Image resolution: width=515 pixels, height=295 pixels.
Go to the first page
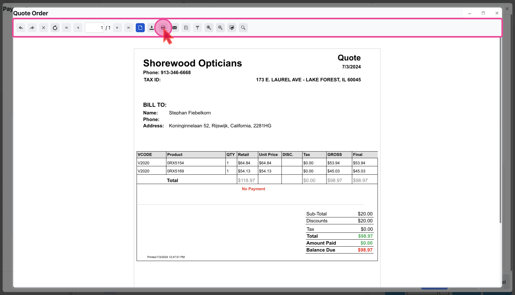click(67, 28)
